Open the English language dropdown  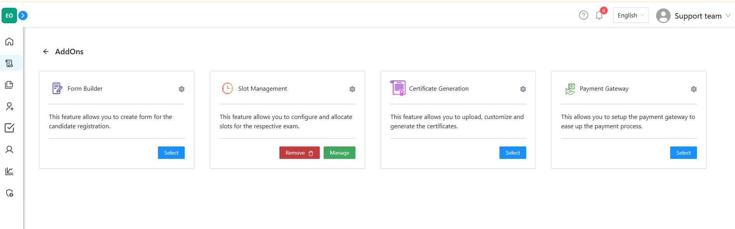point(631,15)
